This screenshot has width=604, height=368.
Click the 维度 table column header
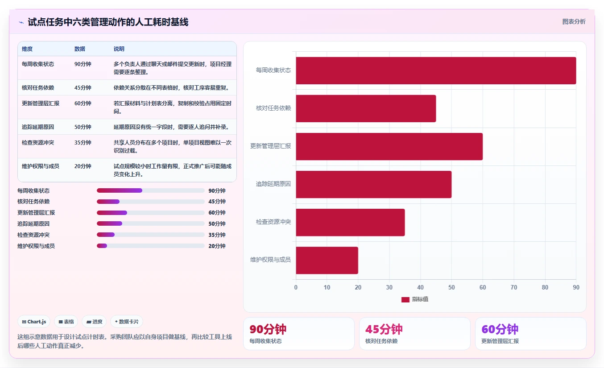pyautogui.click(x=27, y=49)
